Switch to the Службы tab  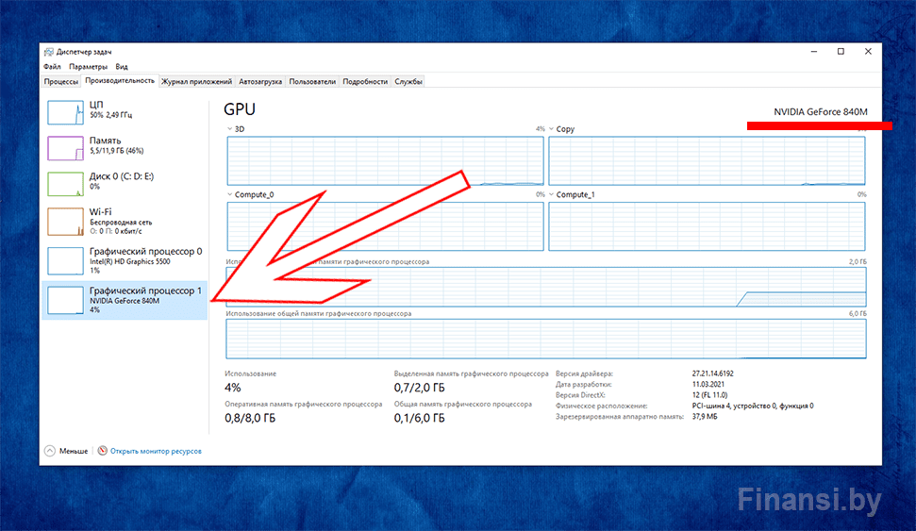(x=408, y=82)
